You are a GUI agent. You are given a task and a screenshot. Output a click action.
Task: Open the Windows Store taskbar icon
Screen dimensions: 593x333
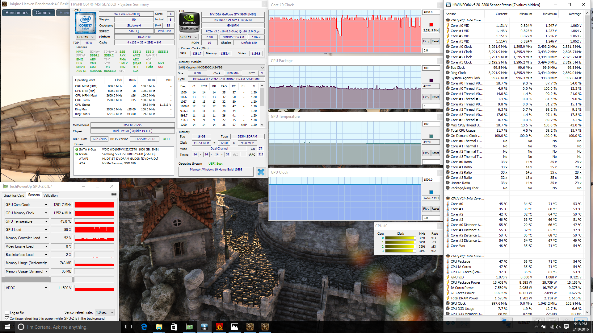[174, 327]
